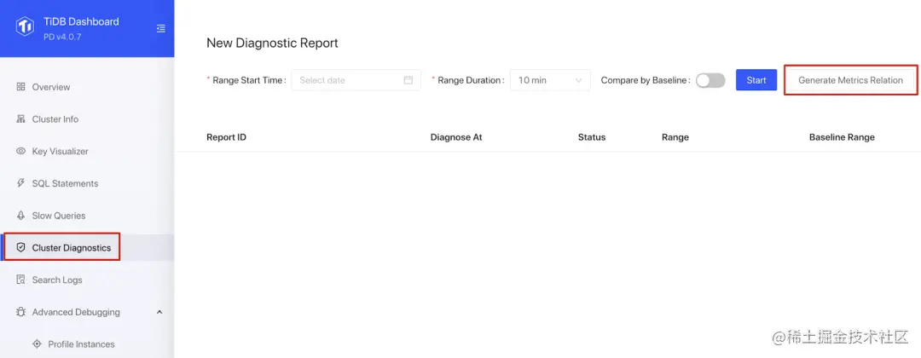Viewport: 921px width, 358px height.
Task: Click the Report ID column header
Action: pyautogui.click(x=226, y=137)
